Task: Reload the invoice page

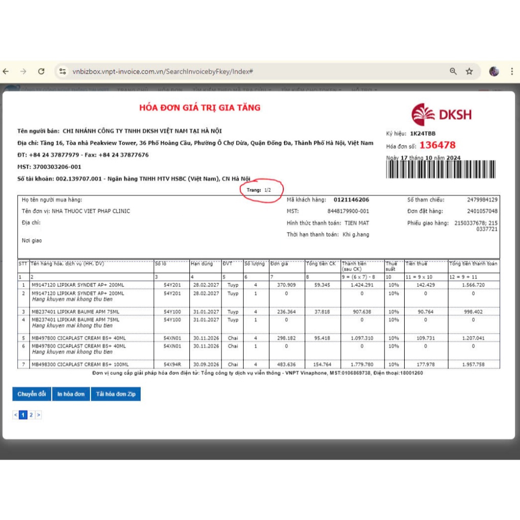Action: click(x=41, y=72)
